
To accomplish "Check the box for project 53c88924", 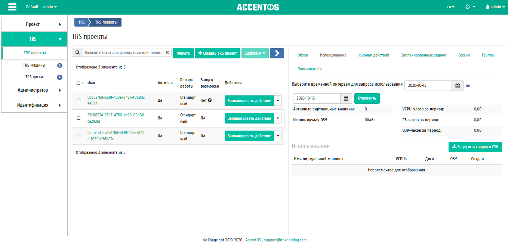I will [78, 118].
